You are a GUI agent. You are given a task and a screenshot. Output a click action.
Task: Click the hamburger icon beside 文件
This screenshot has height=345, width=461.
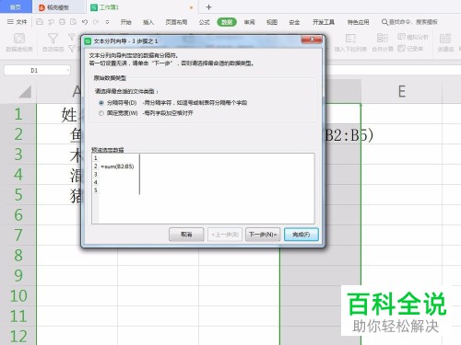pos(10,22)
